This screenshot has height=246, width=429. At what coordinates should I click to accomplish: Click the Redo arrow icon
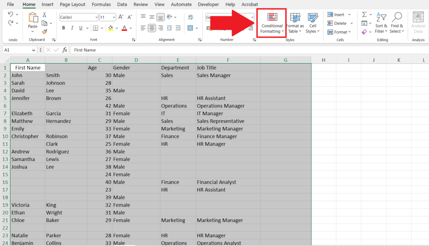point(10,23)
